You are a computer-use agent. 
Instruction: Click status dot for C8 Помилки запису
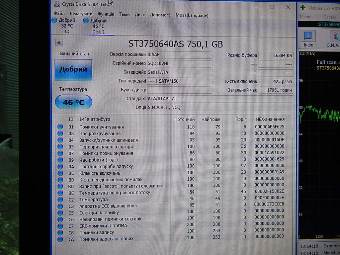pos(60,233)
